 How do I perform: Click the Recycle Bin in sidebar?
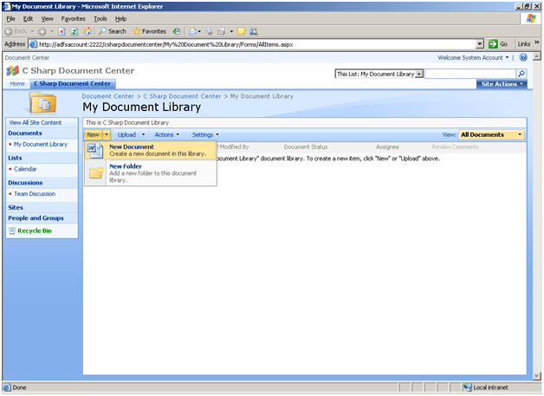coord(35,231)
